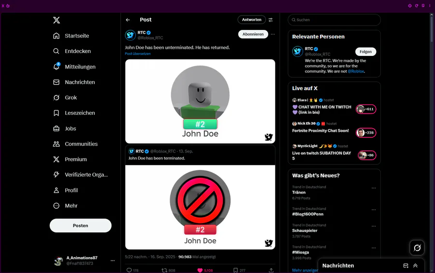Click the Posten button

[80, 226]
